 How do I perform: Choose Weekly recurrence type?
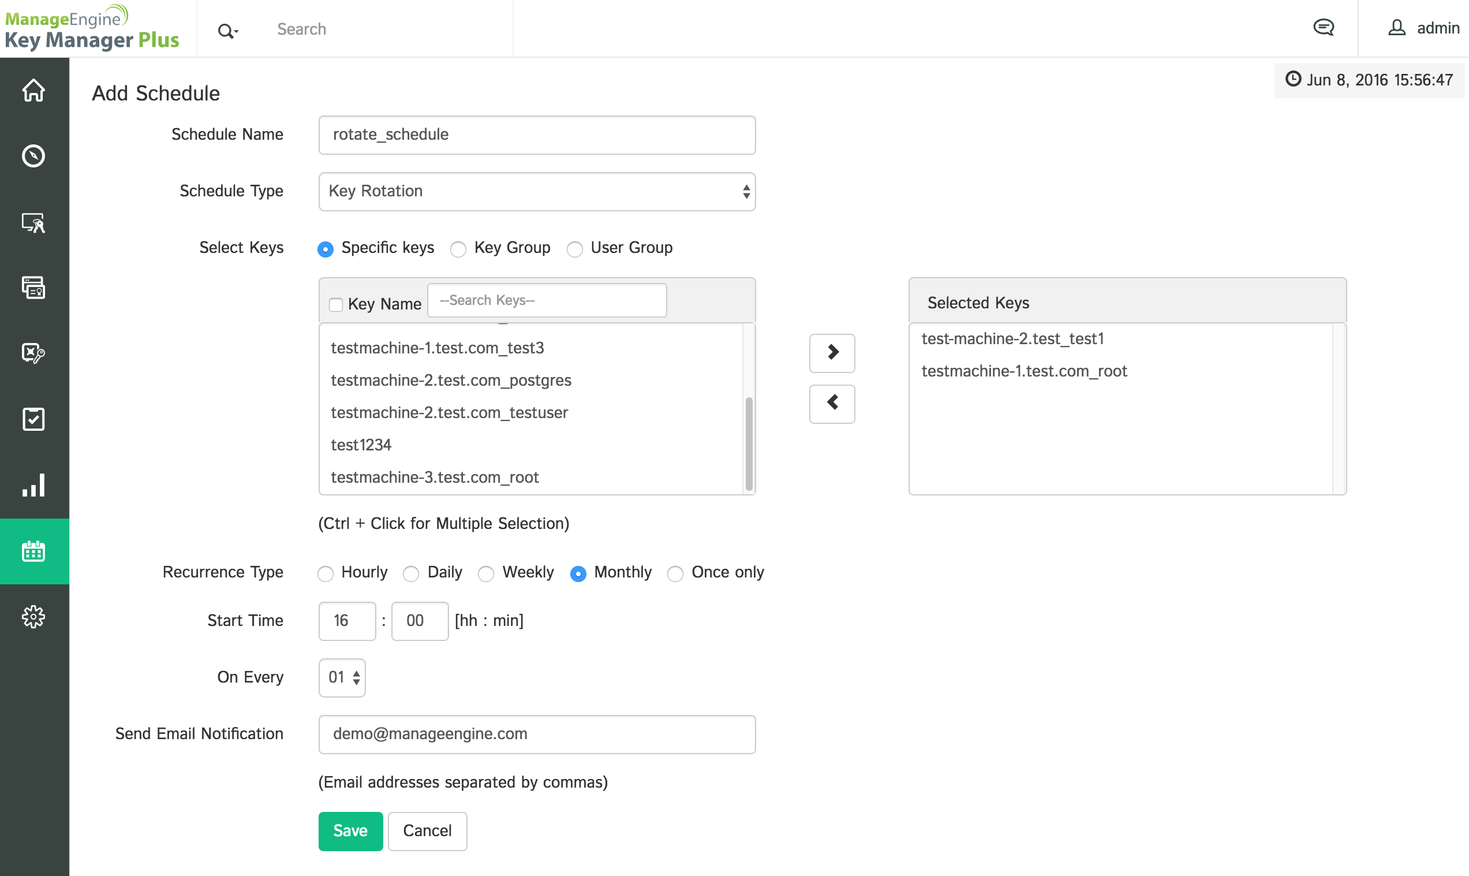coord(486,573)
